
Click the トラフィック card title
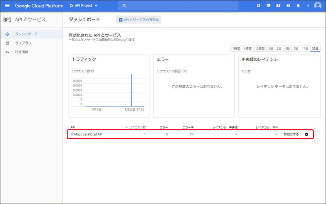pyautogui.click(x=84, y=59)
